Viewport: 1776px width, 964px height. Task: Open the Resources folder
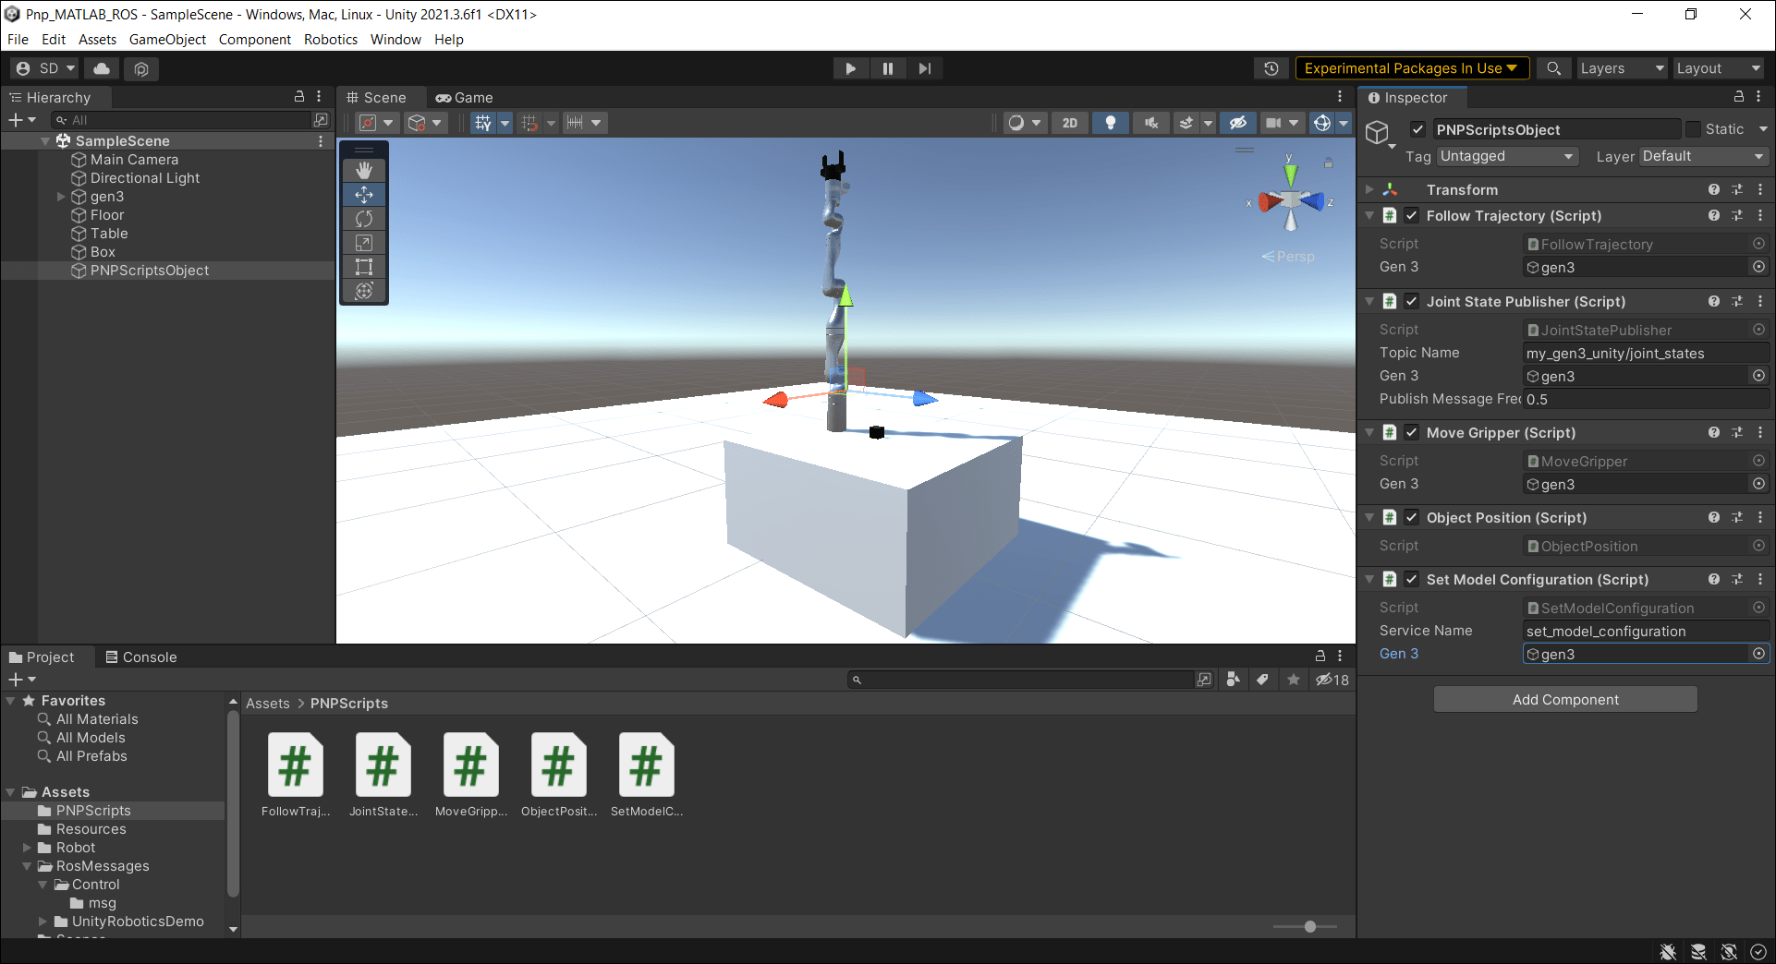(91, 829)
